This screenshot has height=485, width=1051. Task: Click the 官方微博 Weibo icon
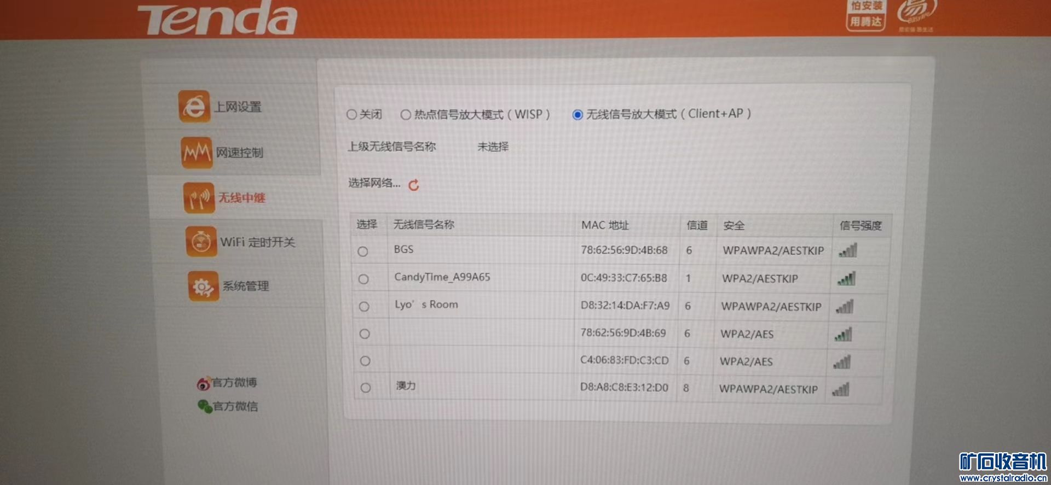(204, 383)
